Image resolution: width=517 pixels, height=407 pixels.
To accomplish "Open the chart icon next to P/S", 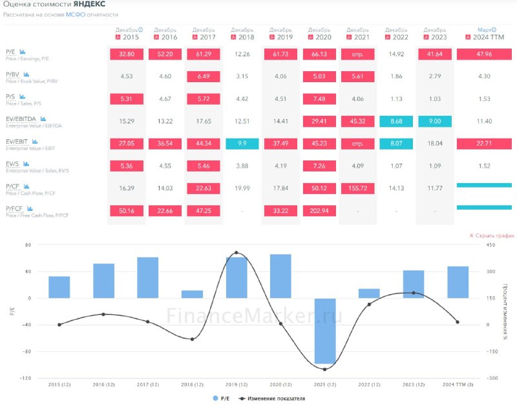I will click(x=22, y=96).
